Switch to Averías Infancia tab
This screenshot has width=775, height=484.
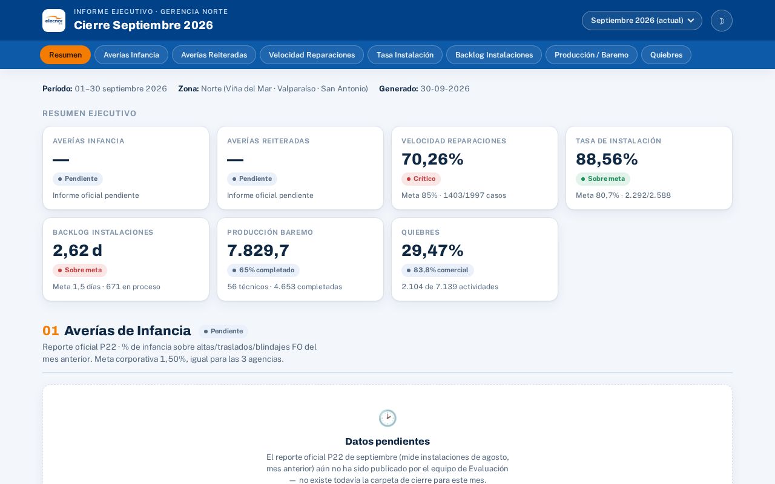[131, 55]
